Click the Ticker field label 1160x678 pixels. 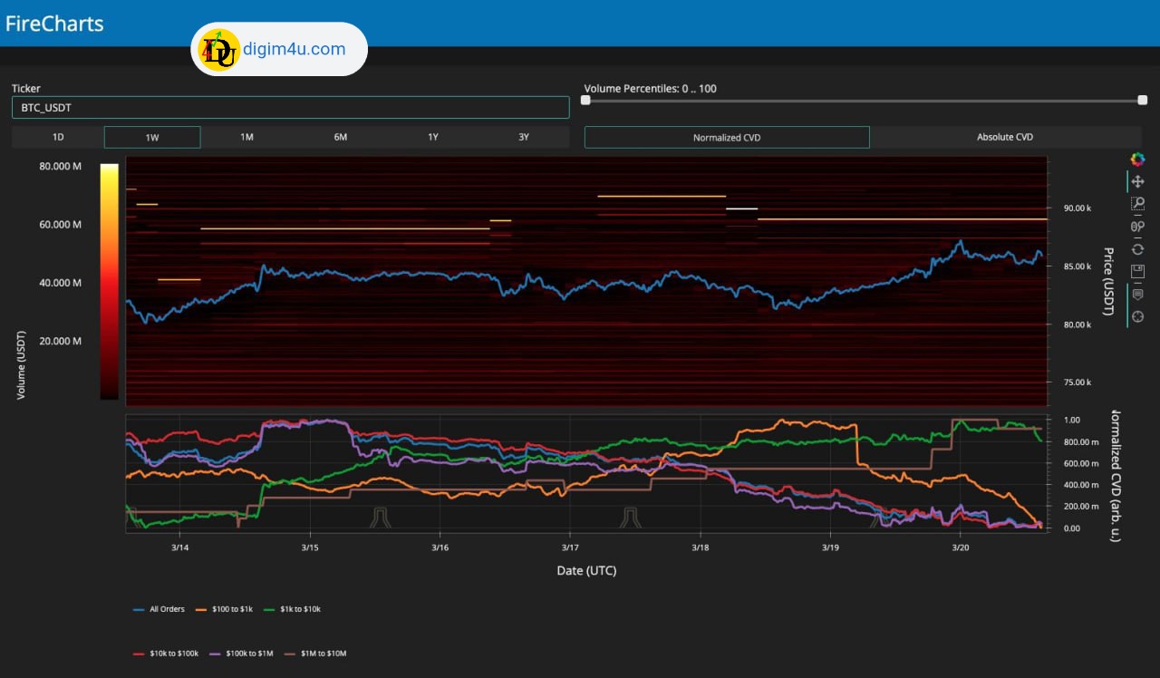coord(26,88)
